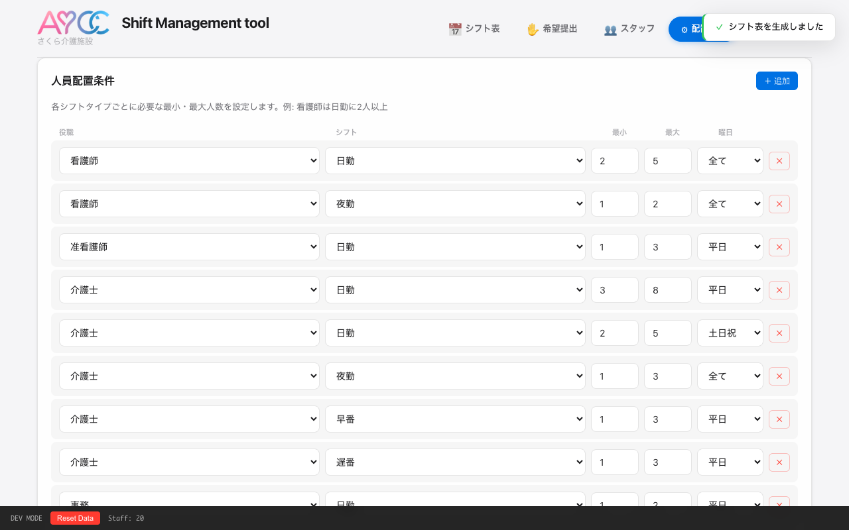Open the 土日祝 day-of-week dropdown

[x=730, y=333]
